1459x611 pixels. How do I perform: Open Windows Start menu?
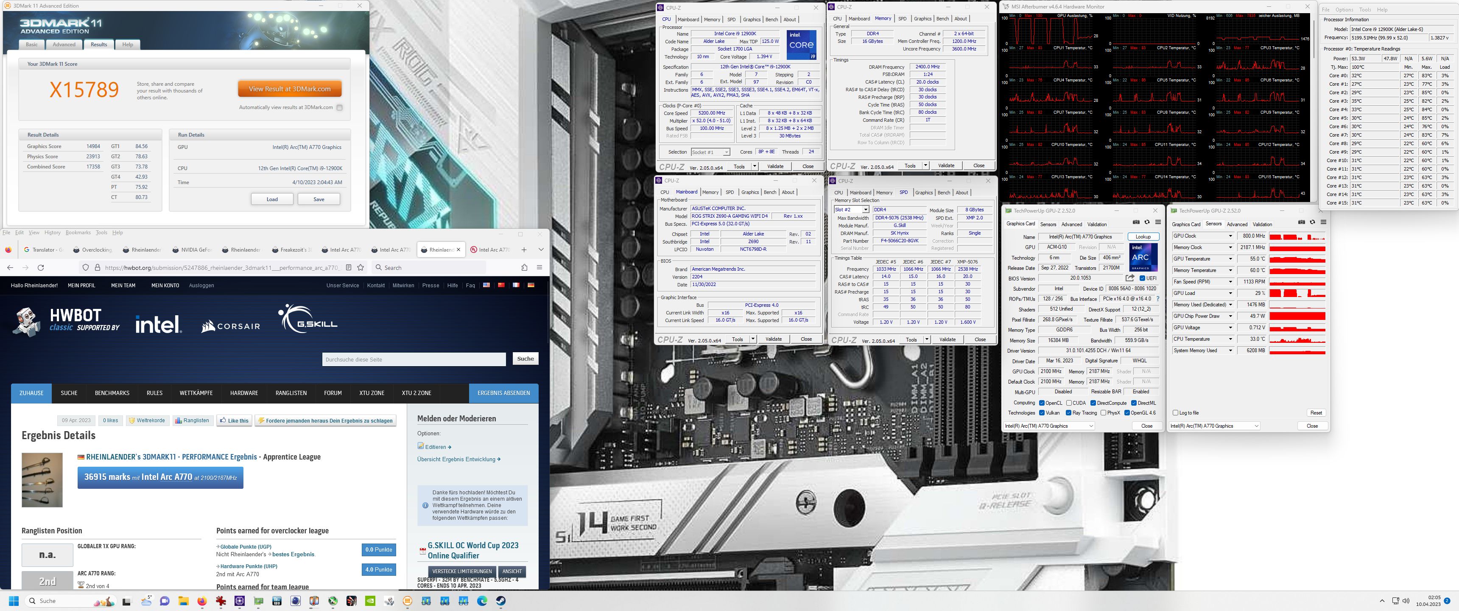coord(14,601)
